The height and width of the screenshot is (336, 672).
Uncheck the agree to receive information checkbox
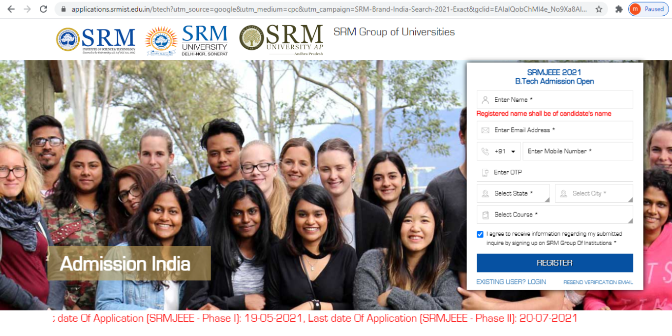click(x=480, y=234)
